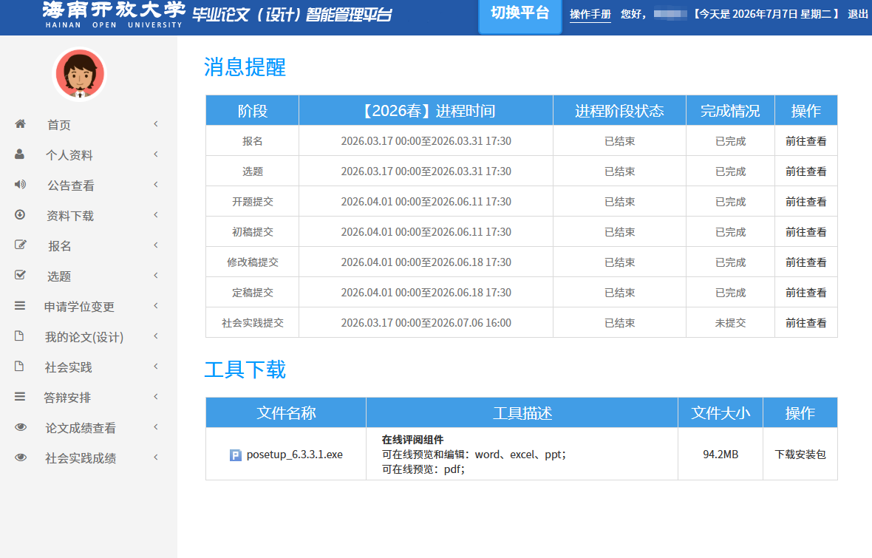This screenshot has height=558, width=872.
Task: Expand the 我的论文(设计) menu chevron
Action: tap(156, 336)
